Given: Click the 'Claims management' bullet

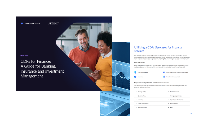Looking at the screenshot, I should tap(143, 103).
